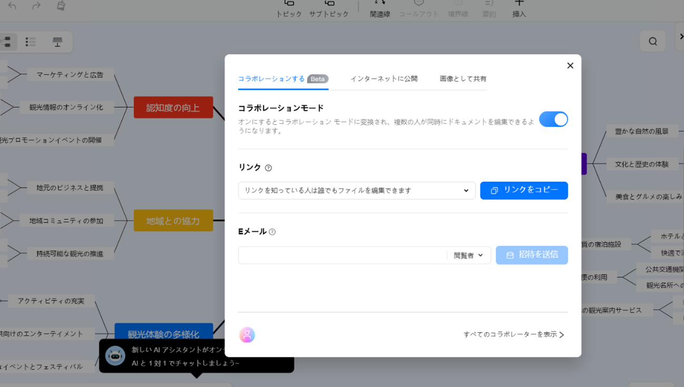Image resolution: width=684 pixels, height=387 pixels.
Task: Click help icon next to リンク
Action: tap(269, 168)
